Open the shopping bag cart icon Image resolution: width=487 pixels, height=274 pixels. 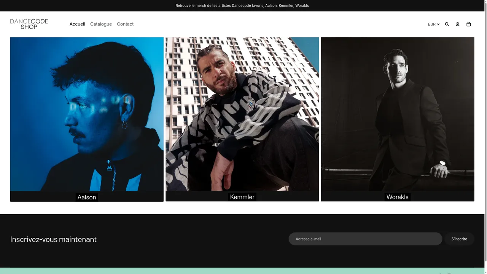[469, 24]
